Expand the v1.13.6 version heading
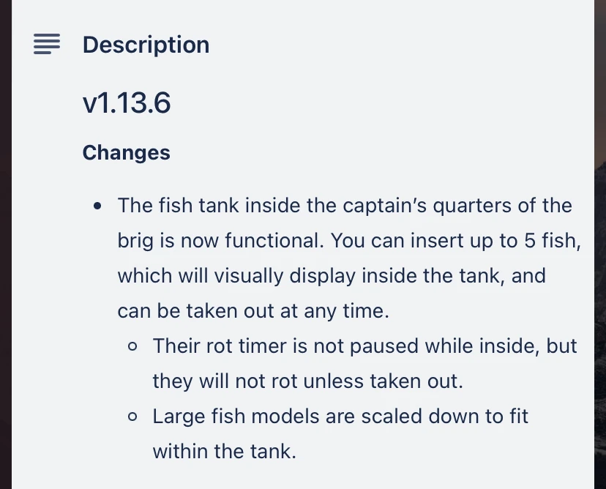Image resolution: width=606 pixels, height=489 pixels. [x=127, y=102]
